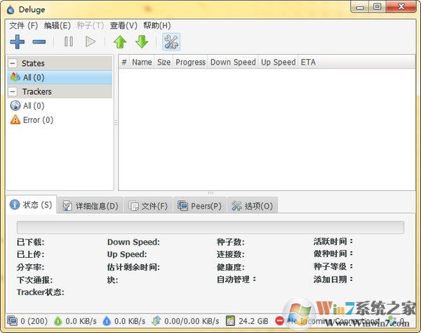Select All (0) under Trackers

coord(60,105)
